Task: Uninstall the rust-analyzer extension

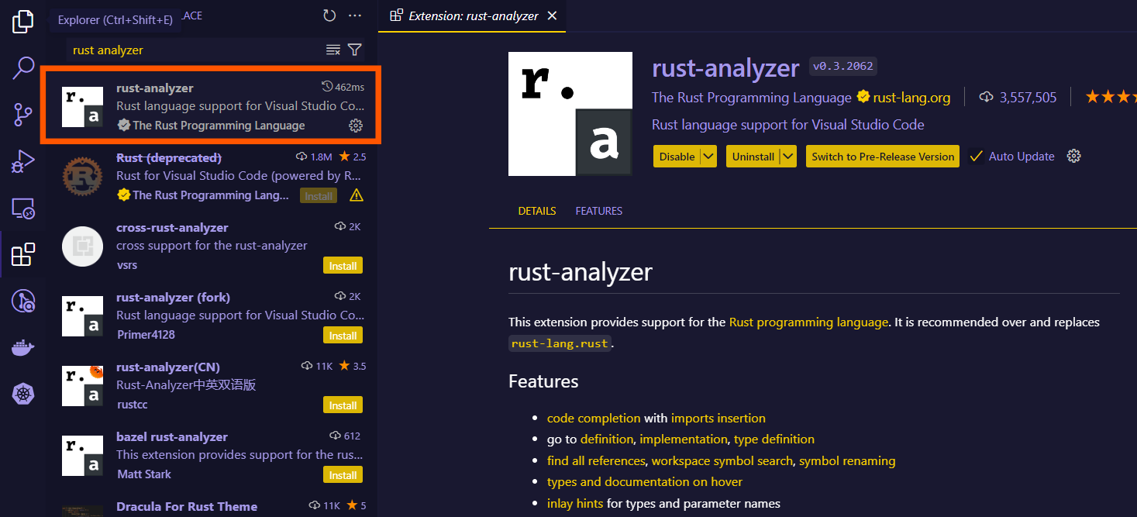Action: click(x=753, y=156)
